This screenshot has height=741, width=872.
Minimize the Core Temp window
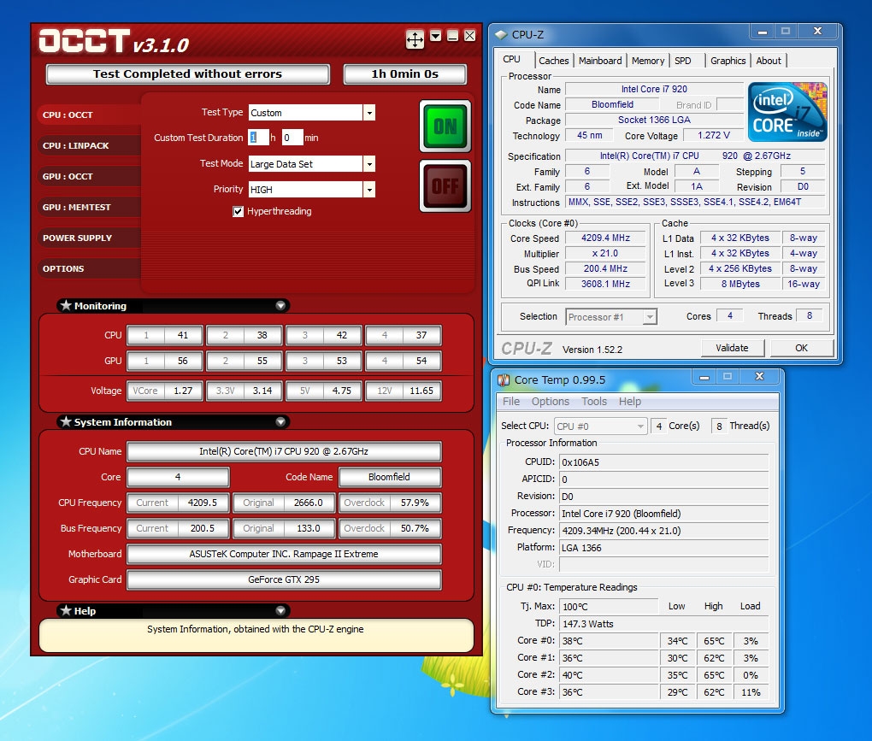click(704, 377)
